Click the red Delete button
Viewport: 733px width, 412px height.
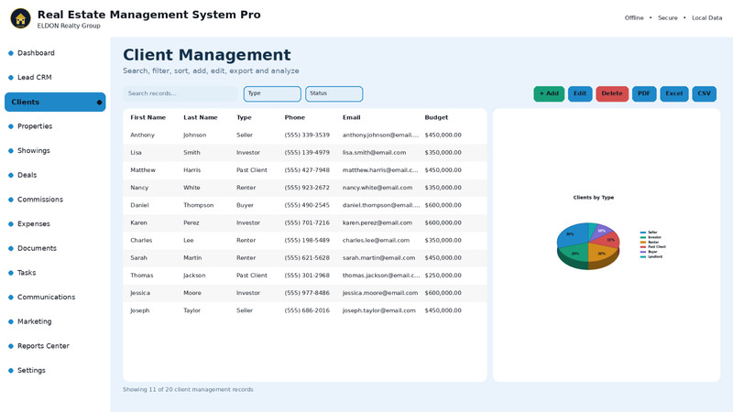coord(612,93)
